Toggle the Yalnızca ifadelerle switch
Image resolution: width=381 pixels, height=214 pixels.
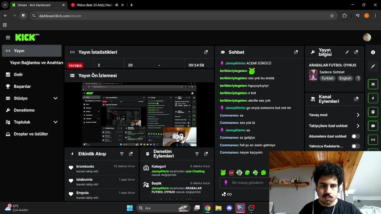pos(355,146)
